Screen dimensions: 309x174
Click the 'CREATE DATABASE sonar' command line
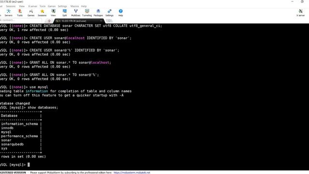(x=81, y=26)
